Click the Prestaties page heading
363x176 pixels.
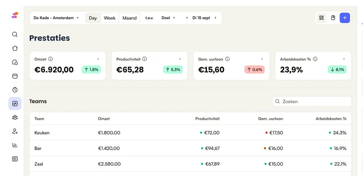(x=50, y=38)
